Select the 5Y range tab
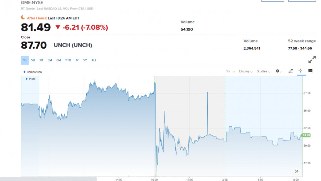321x181 pixels. tap(85, 60)
